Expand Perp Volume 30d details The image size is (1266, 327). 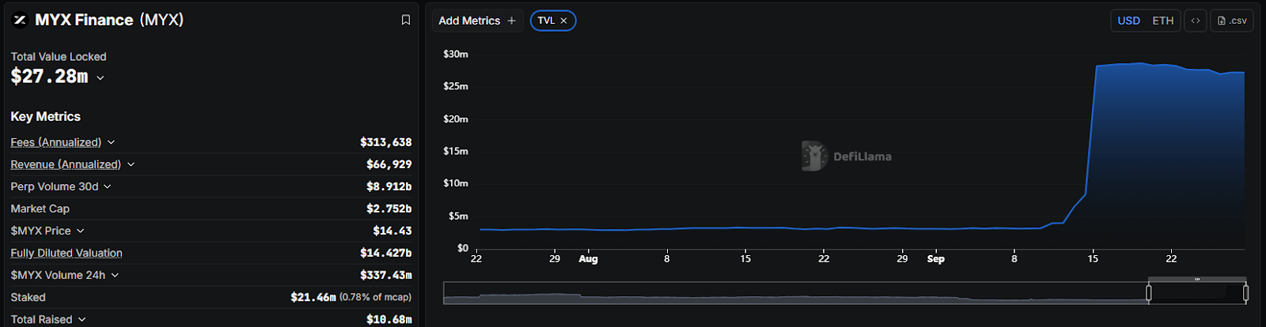point(108,186)
